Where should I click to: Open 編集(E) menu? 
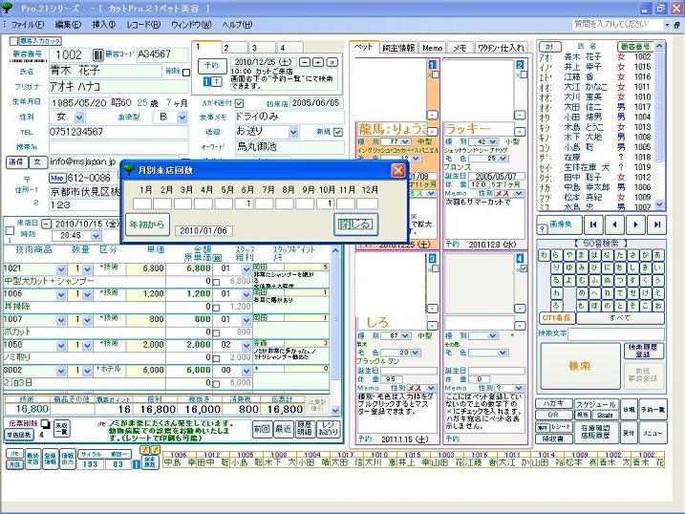[68, 25]
